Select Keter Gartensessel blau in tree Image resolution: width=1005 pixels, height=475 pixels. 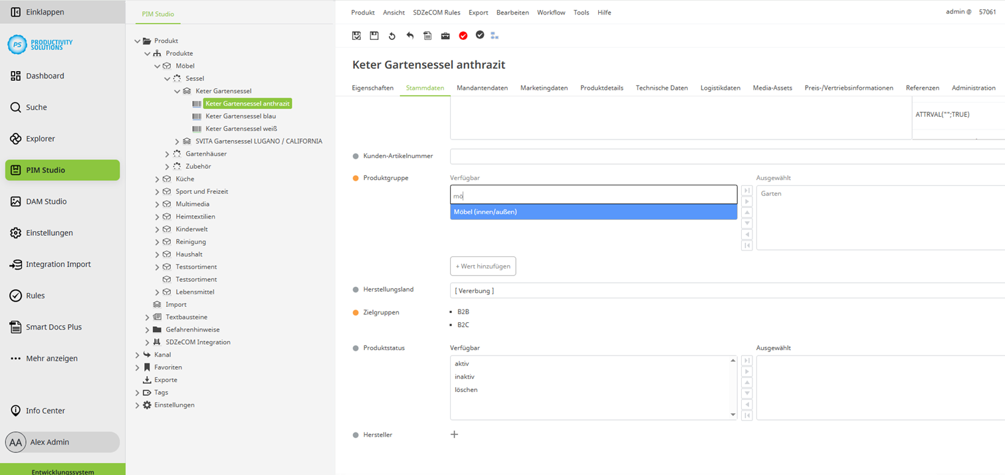point(240,116)
